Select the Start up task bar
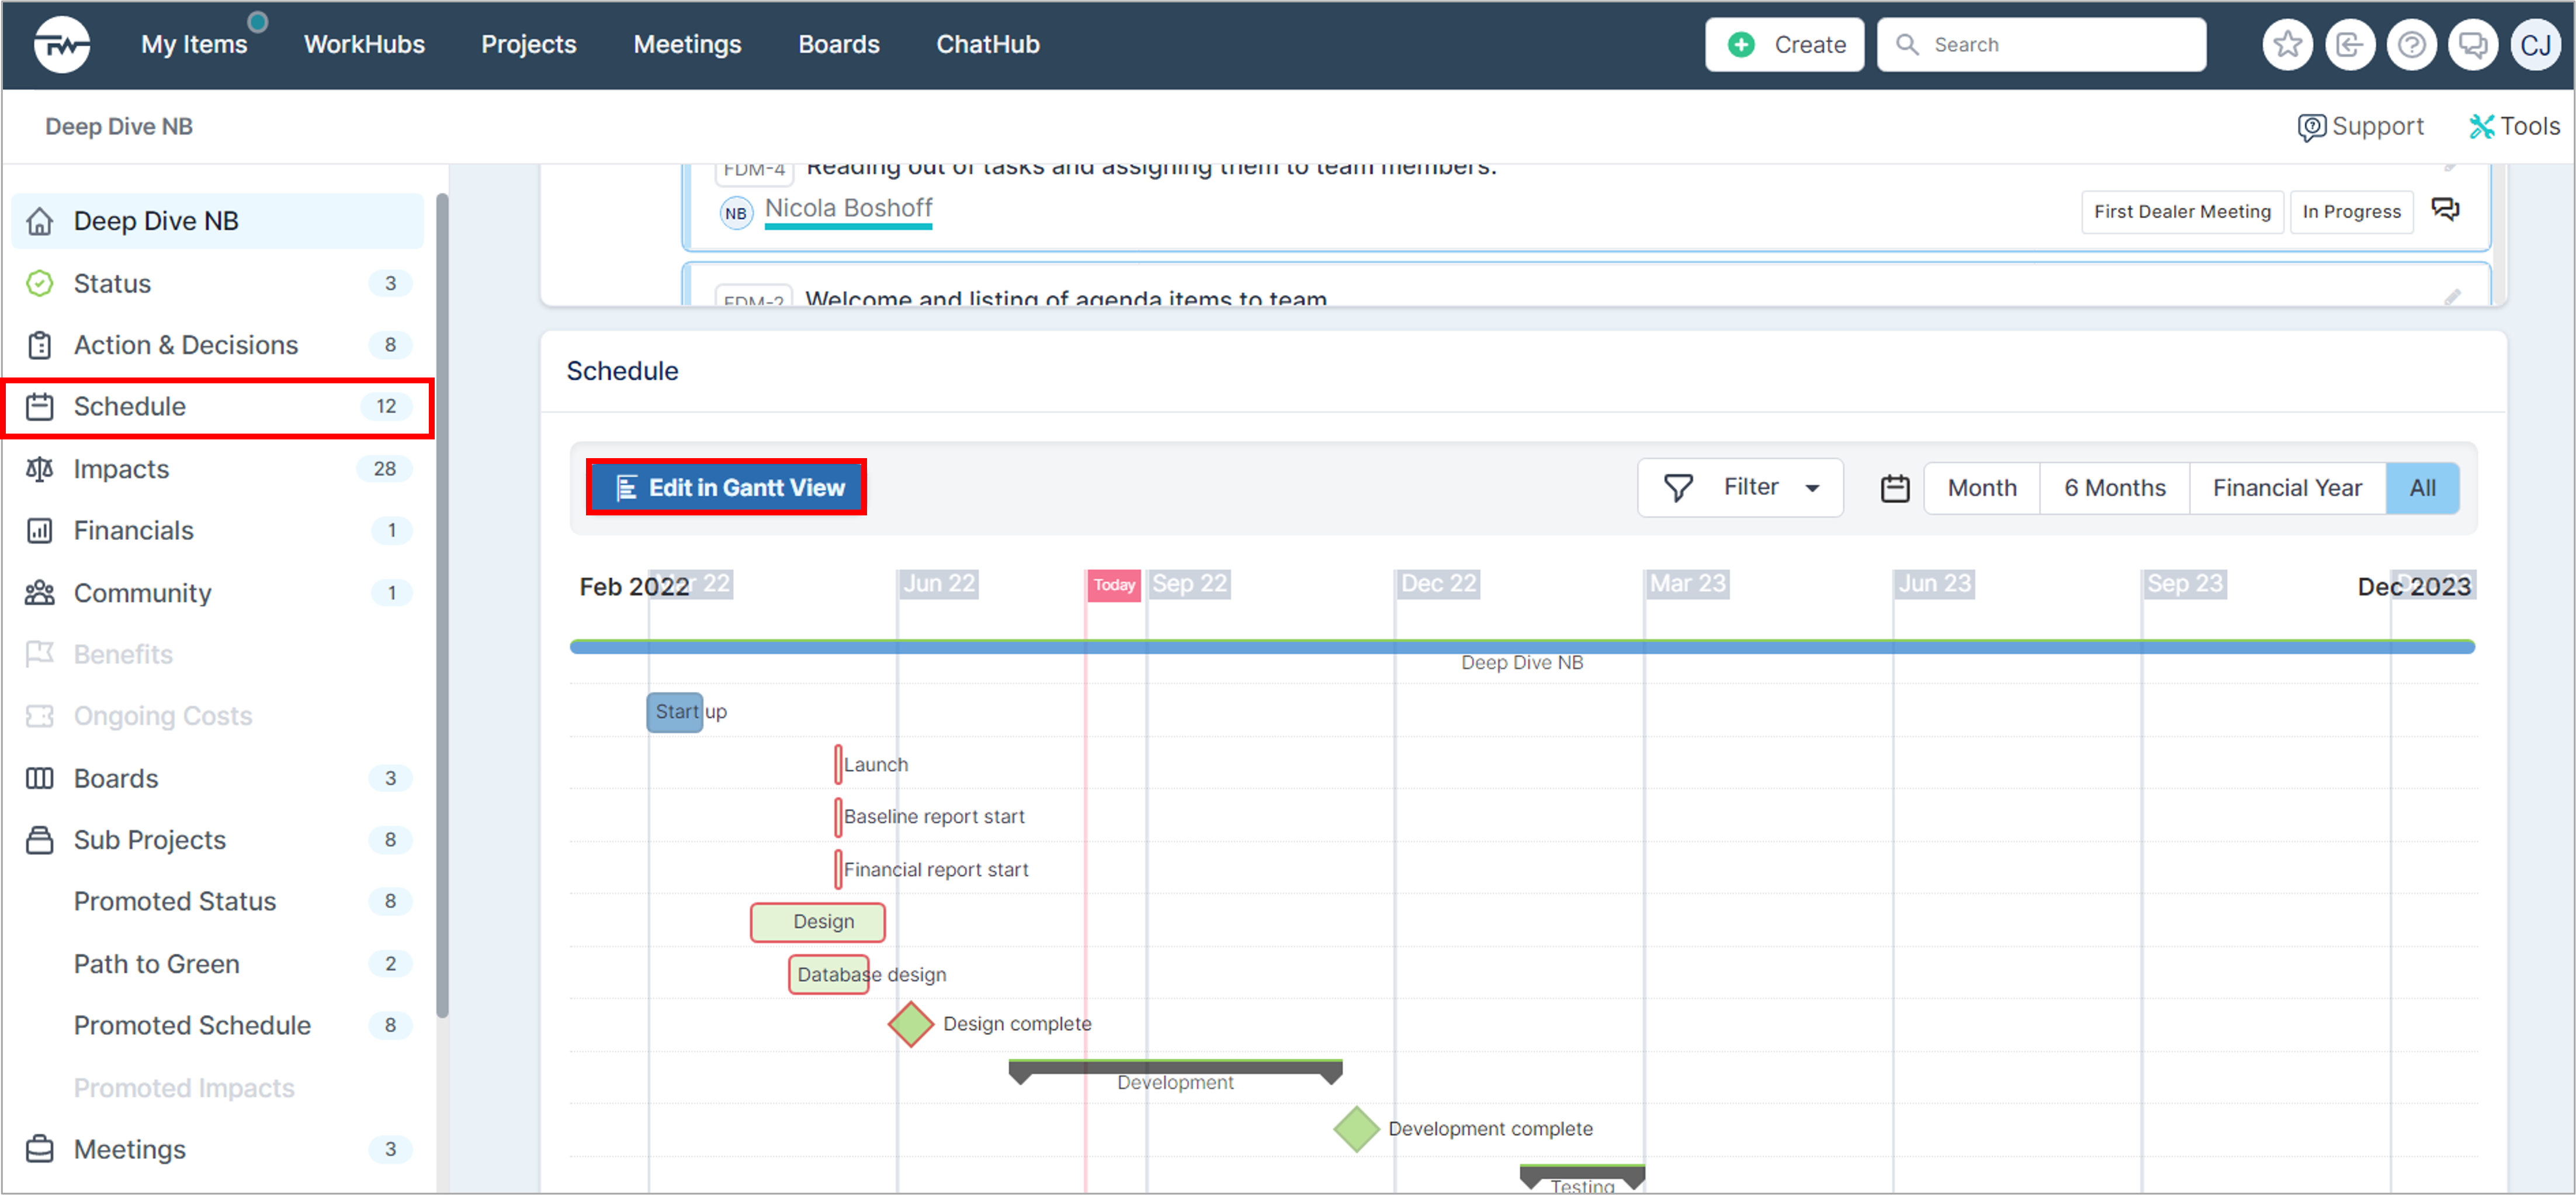The width and height of the screenshot is (2576, 1195). click(x=674, y=713)
